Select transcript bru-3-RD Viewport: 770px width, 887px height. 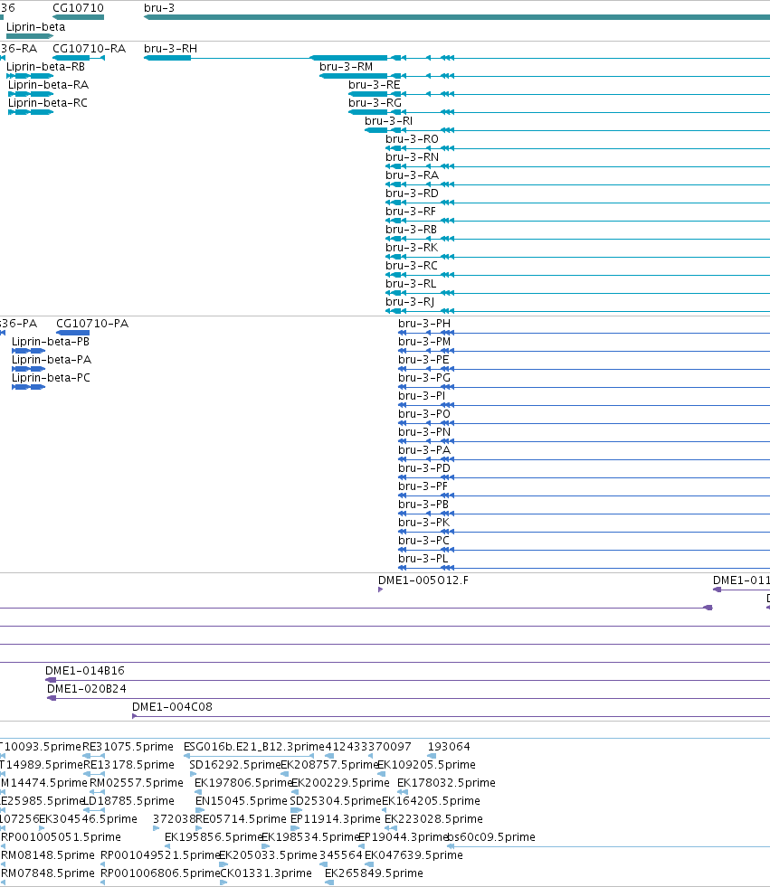coord(413,193)
